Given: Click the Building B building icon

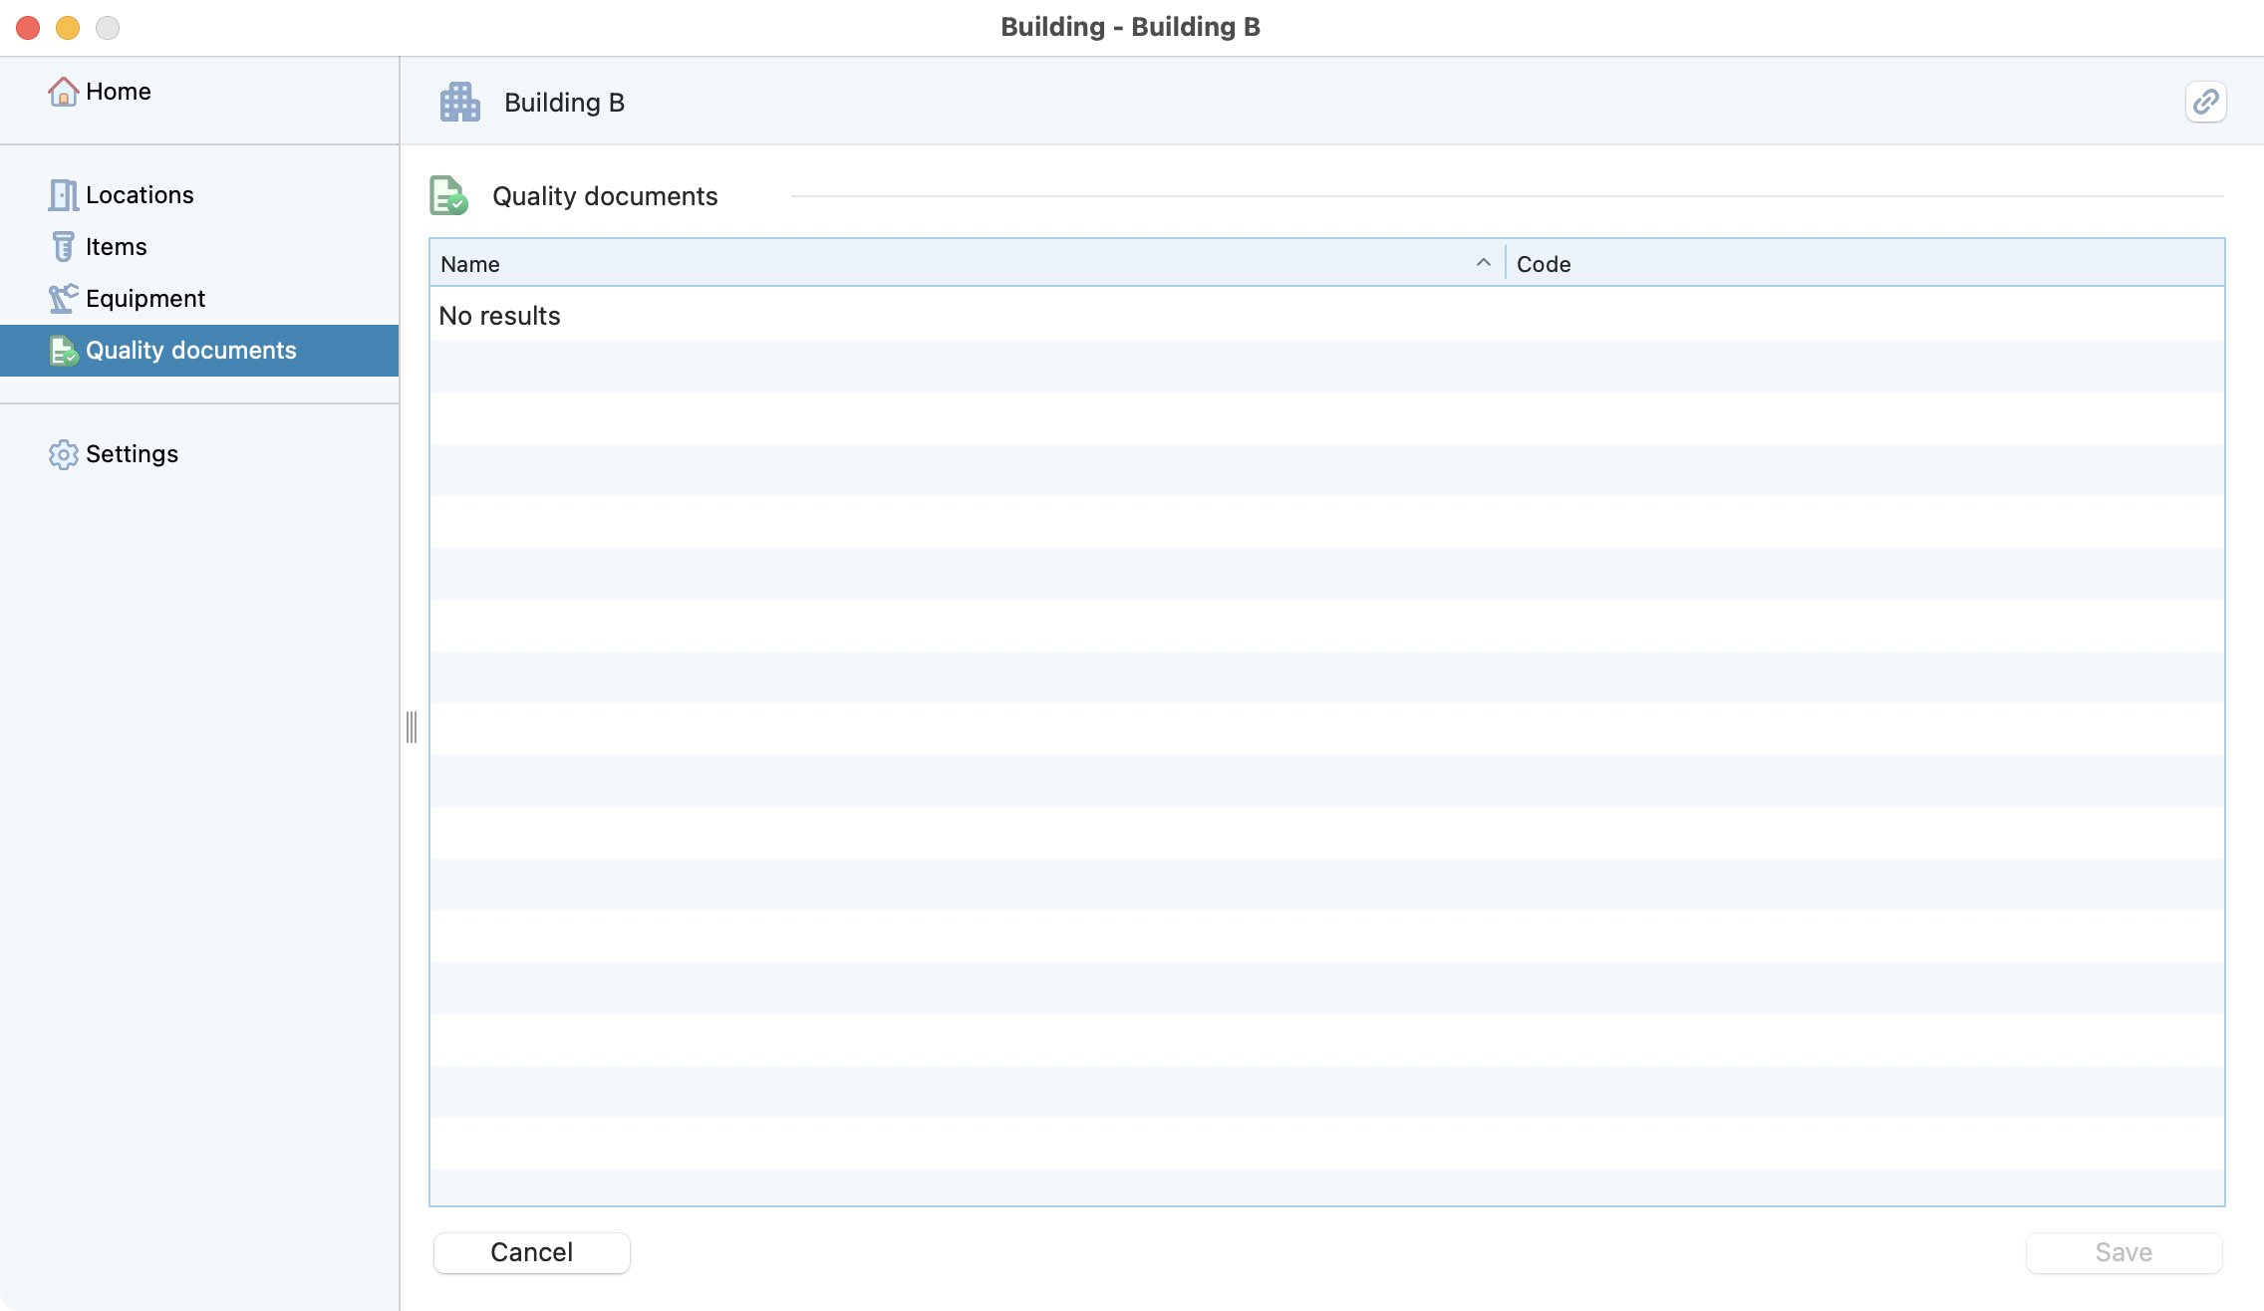Looking at the screenshot, I should (460, 102).
